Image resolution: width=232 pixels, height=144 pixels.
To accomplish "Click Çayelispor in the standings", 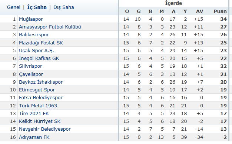I will click(31, 74).
